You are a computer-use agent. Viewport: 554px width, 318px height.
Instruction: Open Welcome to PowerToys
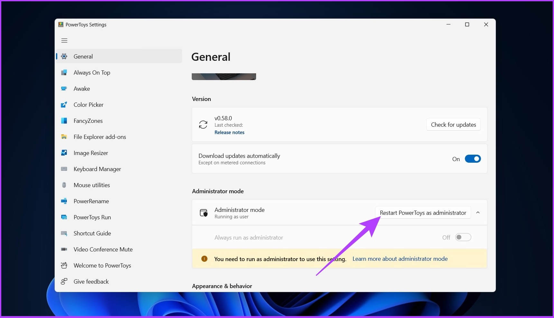[x=119, y=265]
